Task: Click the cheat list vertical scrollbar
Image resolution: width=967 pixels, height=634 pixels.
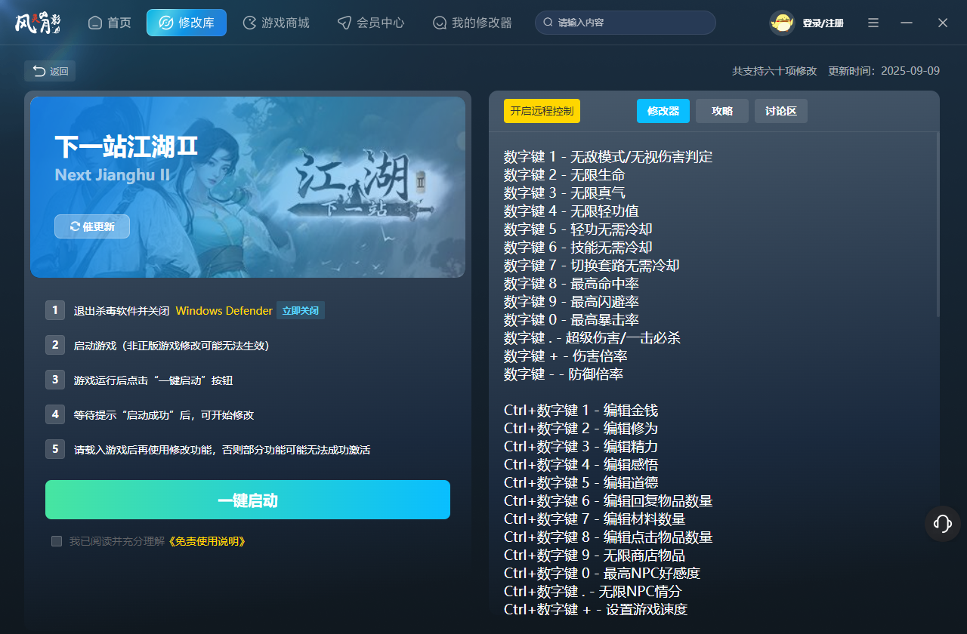Action: (x=938, y=226)
